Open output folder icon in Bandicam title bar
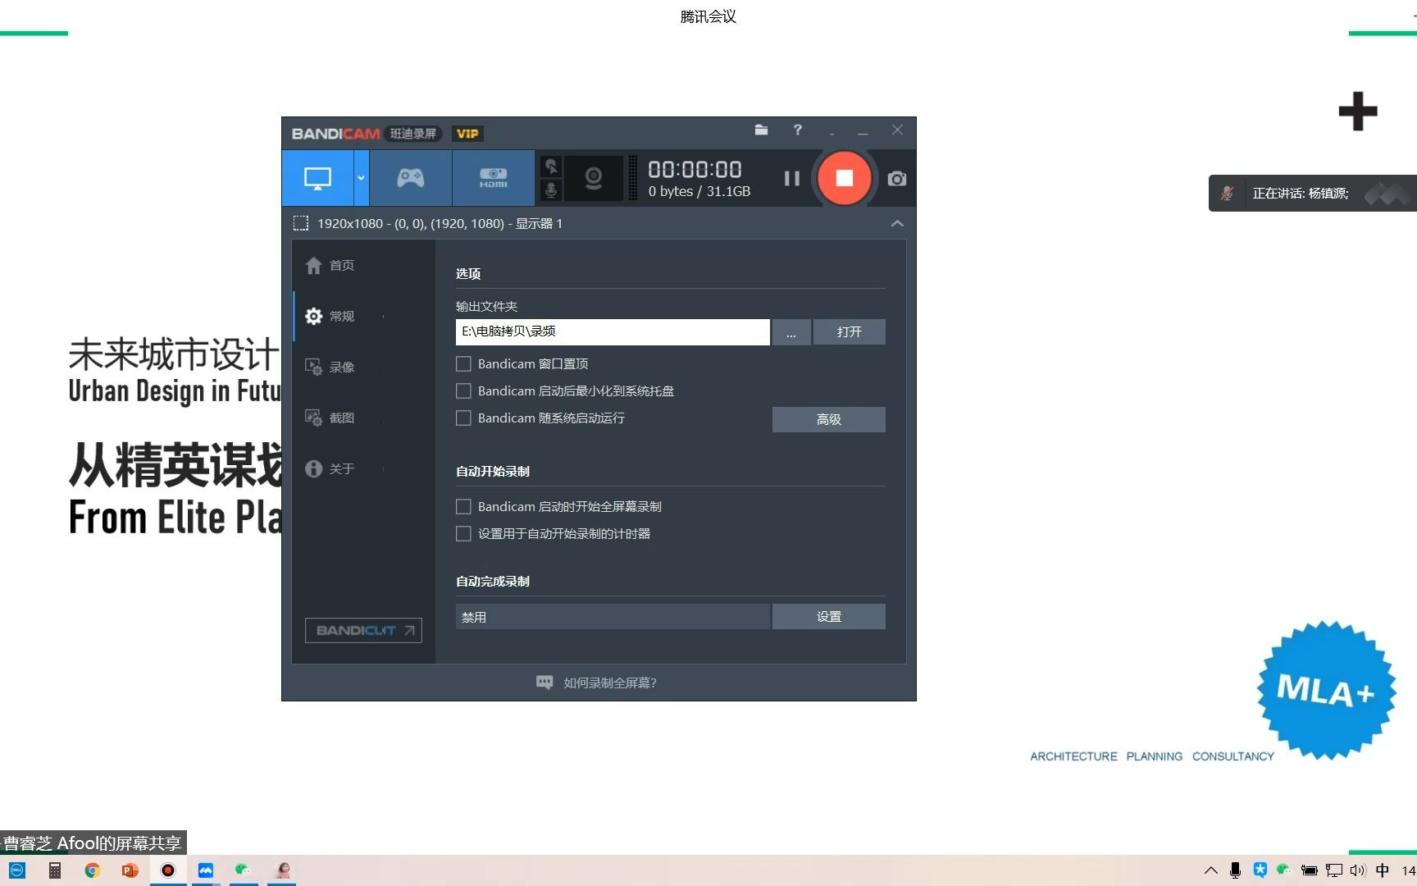The height and width of the screenshot is (886, 1417). tap(761, 130)
